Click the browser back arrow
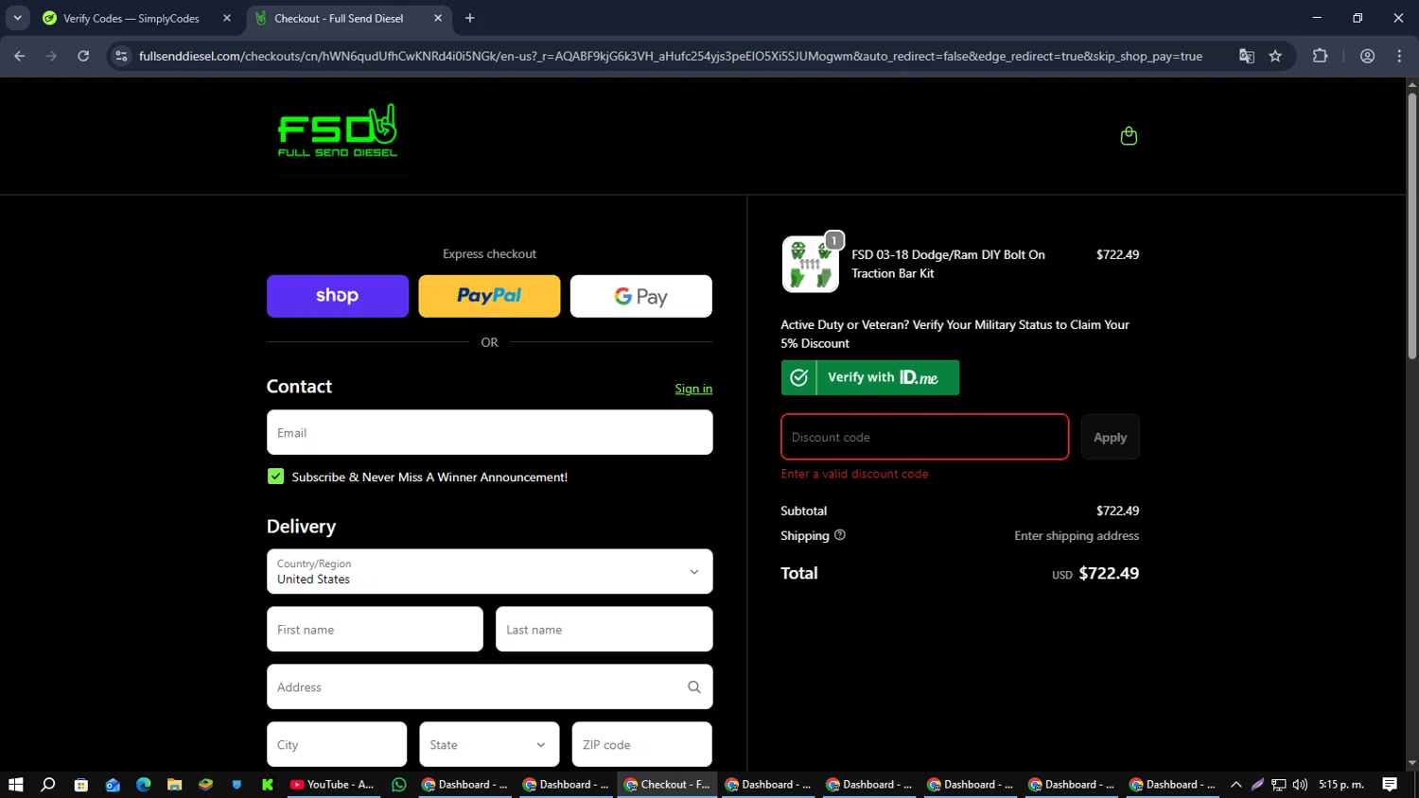 pyautogui.click(x=19, y=56)
